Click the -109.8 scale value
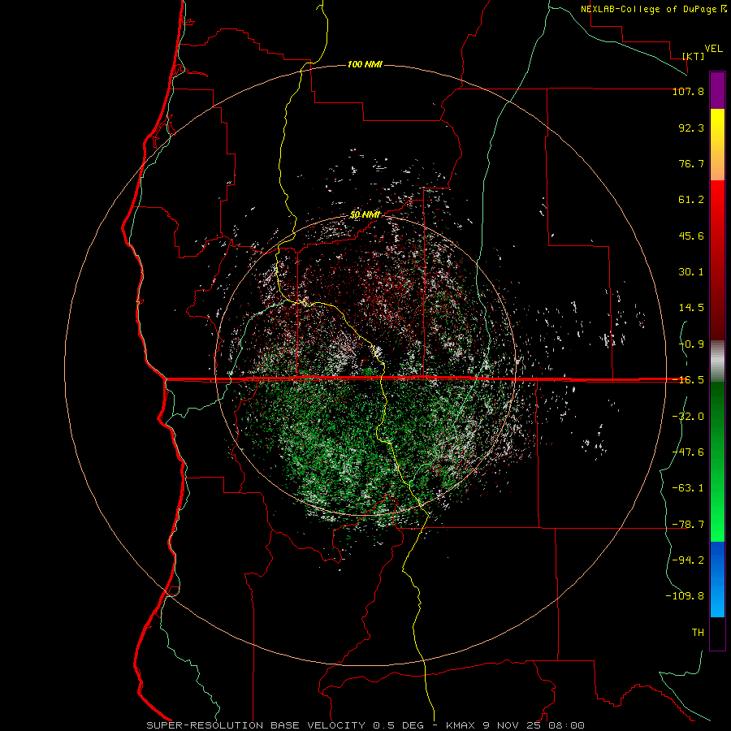The height and width of the screenshot is (731, 731). point(685,596)
